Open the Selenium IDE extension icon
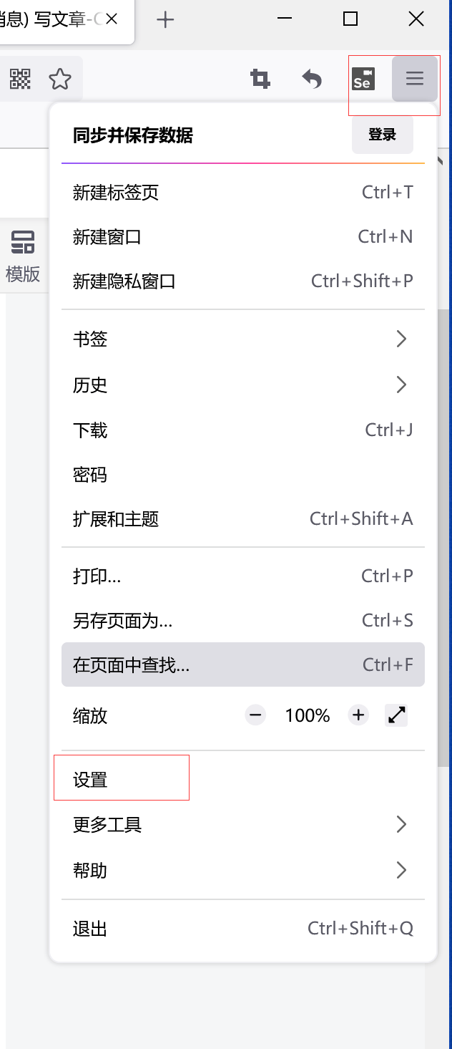 (x=363, y=79)
